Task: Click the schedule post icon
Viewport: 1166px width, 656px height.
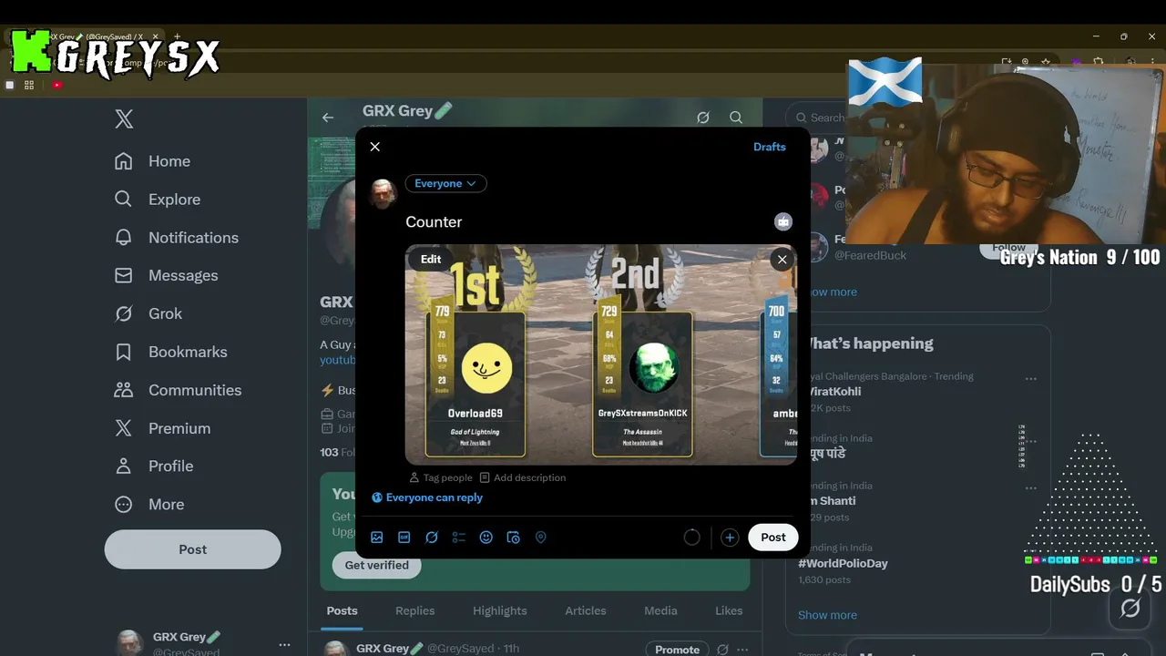Action: (514, 538)
